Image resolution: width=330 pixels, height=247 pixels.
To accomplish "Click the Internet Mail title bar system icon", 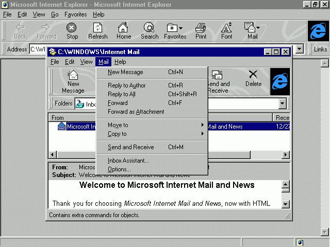I will (53, 51).
